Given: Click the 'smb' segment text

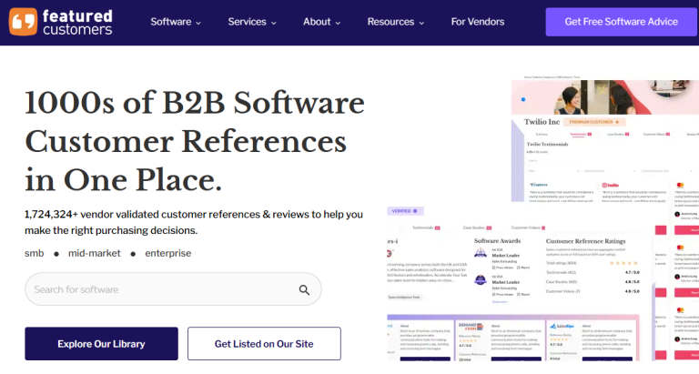Looking at the screenshot, I should click(x=35, y=253).
